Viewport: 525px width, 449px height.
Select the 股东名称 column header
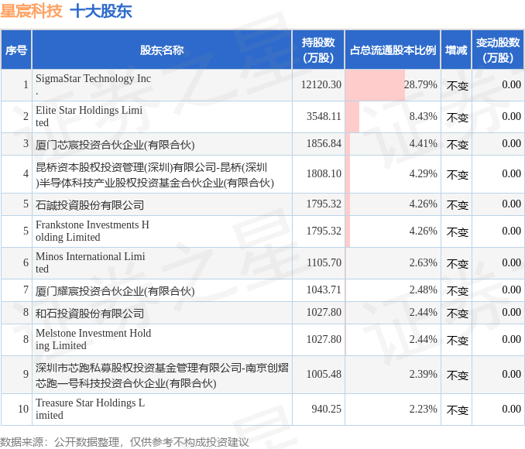point(162,50)
